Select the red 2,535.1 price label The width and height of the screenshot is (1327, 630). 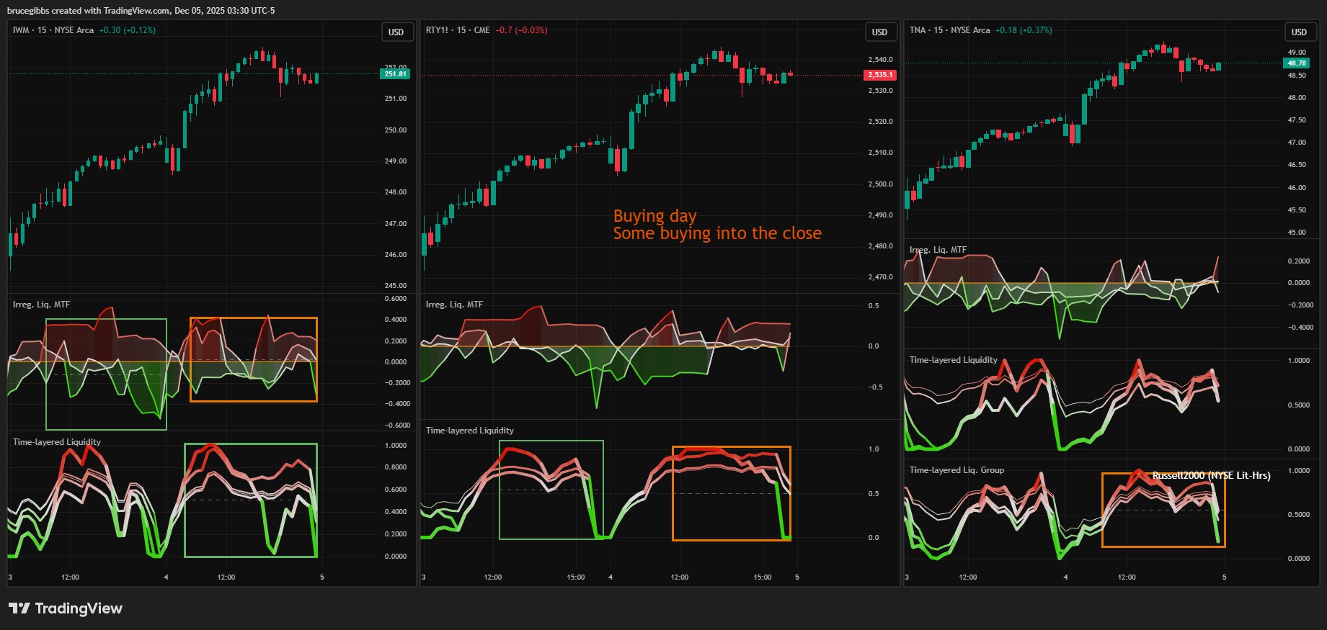coord(879,75)
